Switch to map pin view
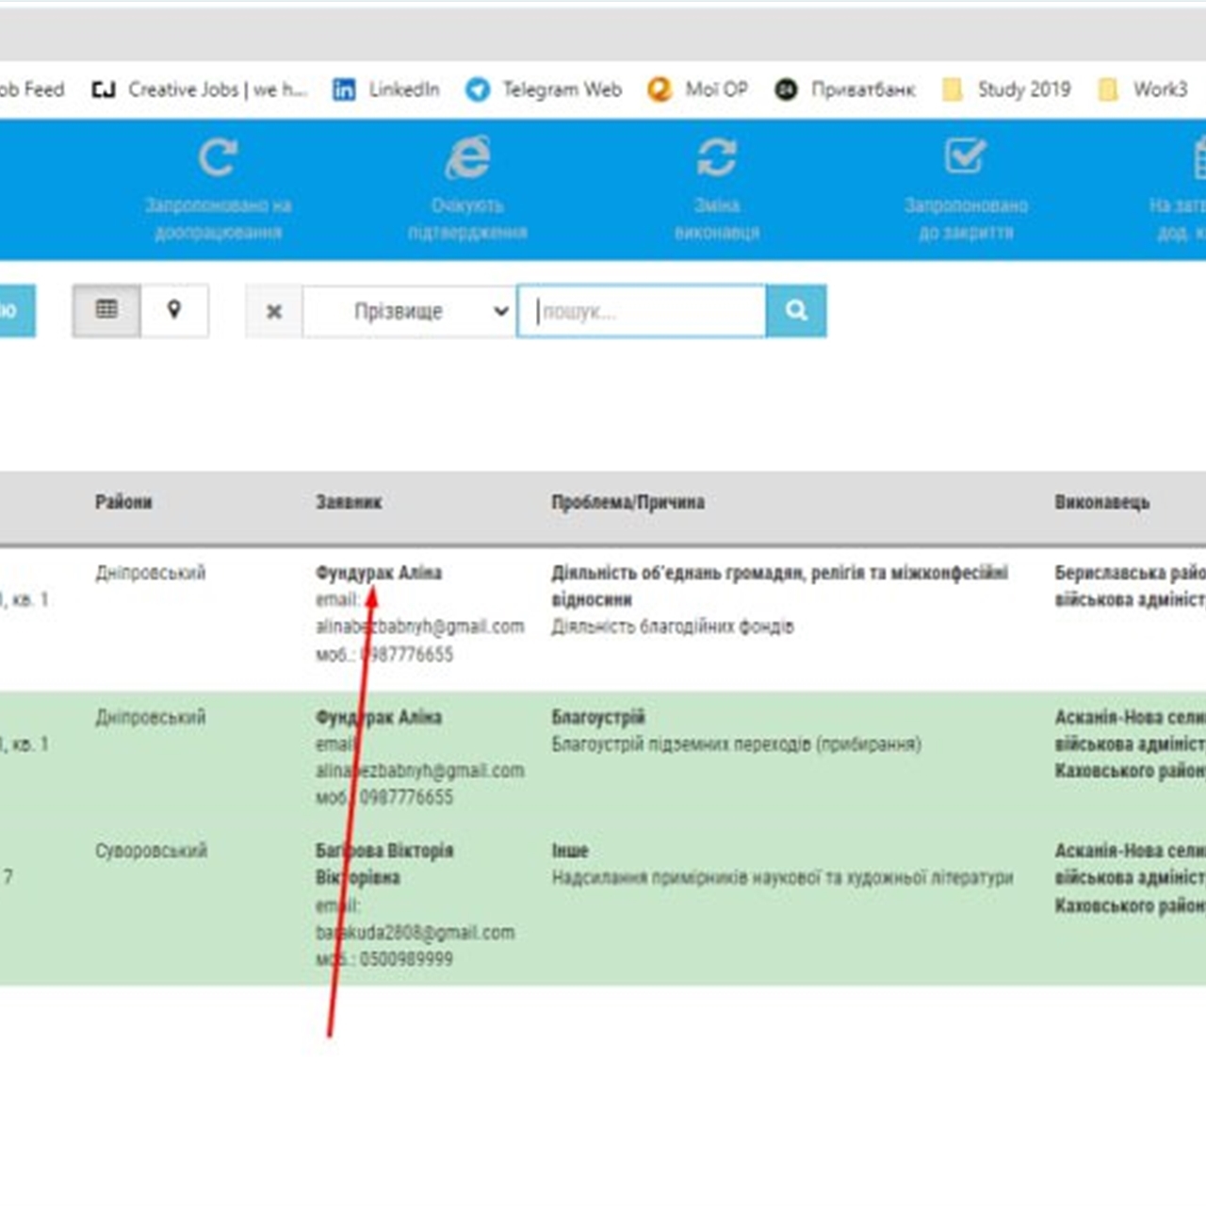 pyautogui.click(x=174, y=310)
